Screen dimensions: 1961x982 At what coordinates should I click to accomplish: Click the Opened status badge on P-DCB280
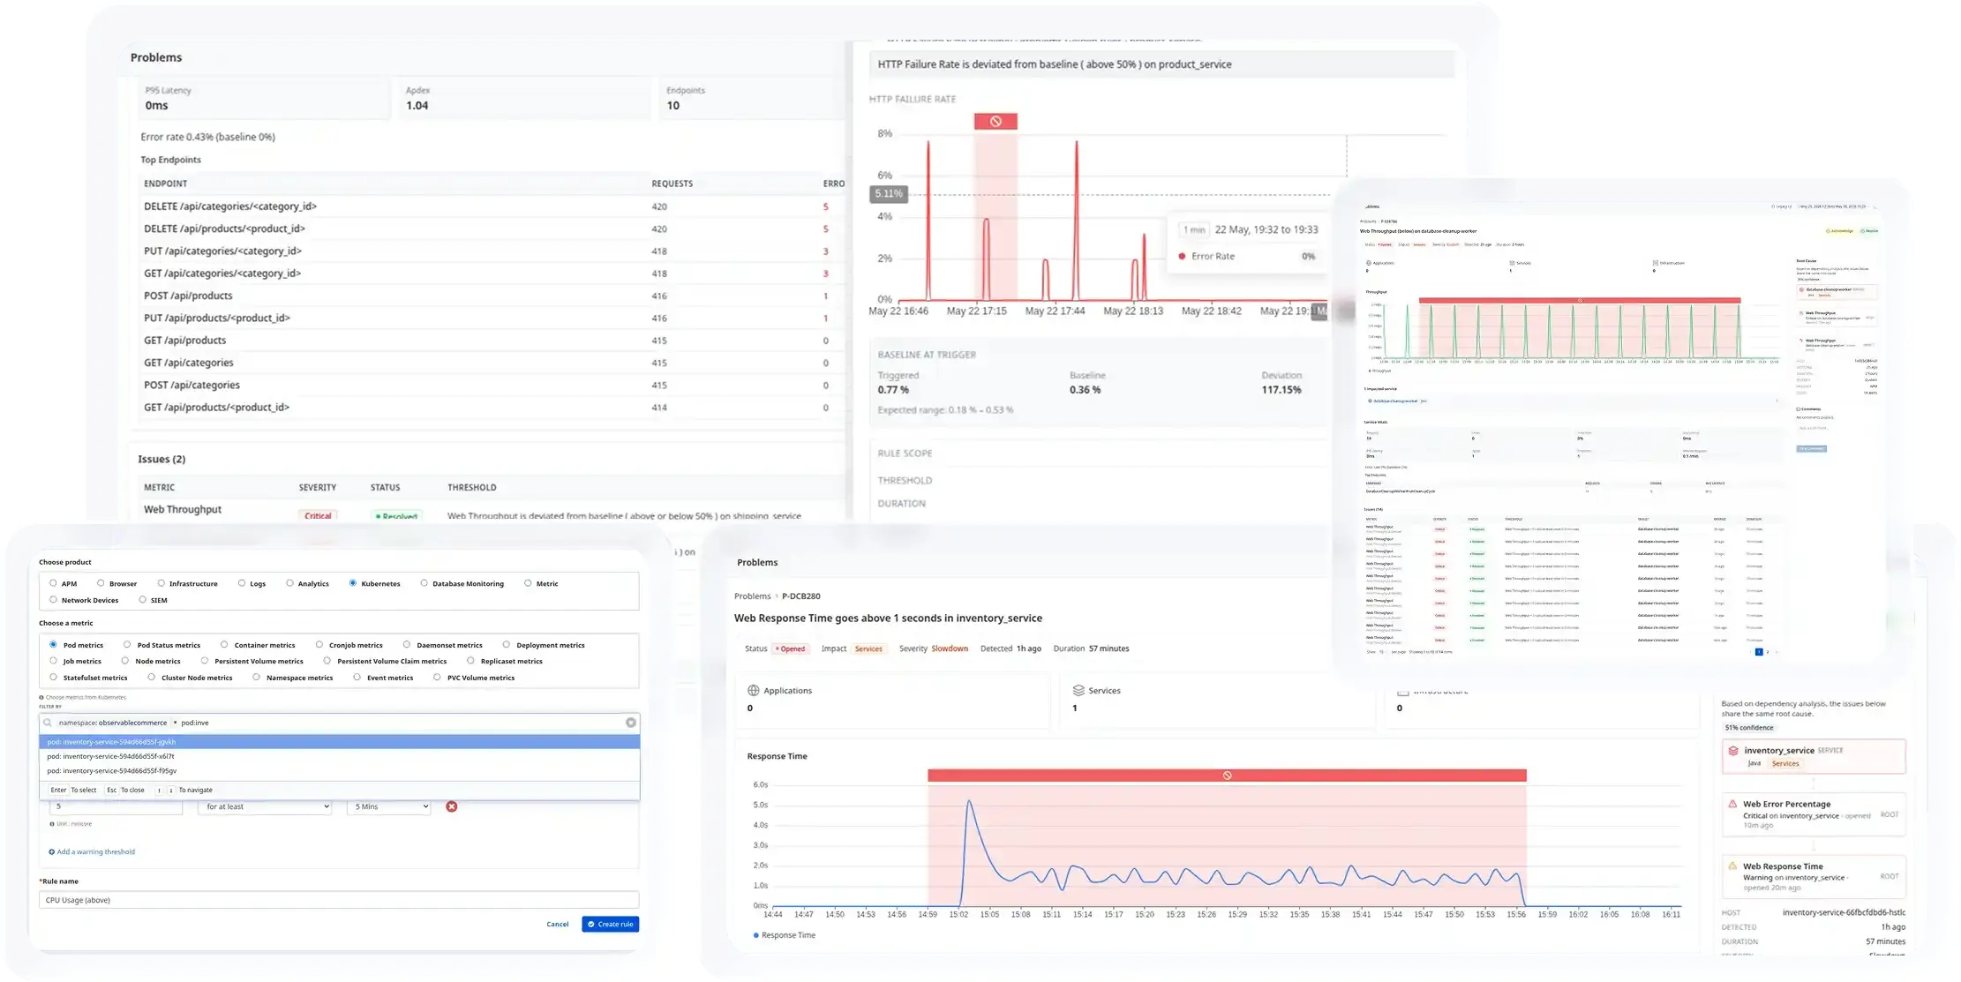tap(790, 649)
